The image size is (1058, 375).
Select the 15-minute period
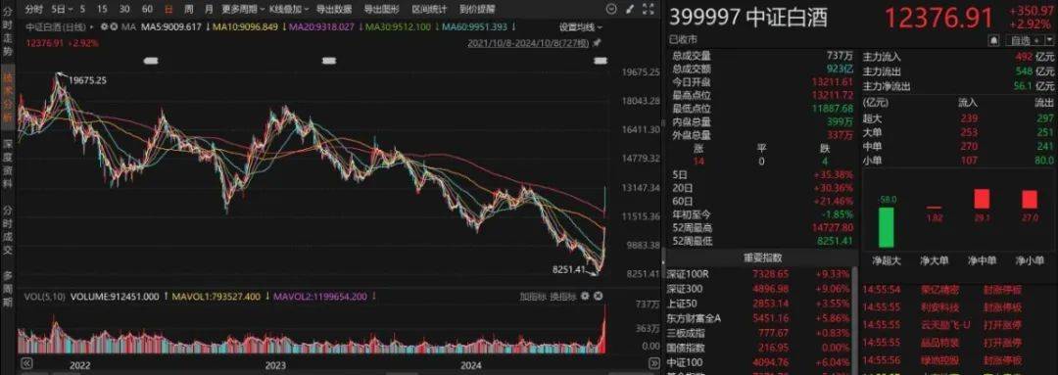102,10
